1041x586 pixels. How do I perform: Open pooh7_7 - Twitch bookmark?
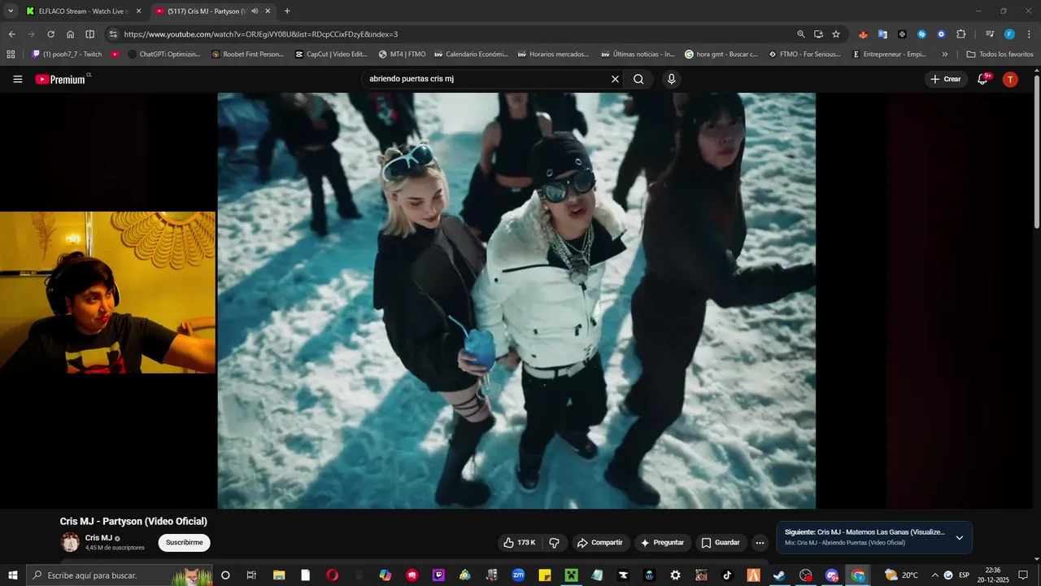[x=67, y=55]
